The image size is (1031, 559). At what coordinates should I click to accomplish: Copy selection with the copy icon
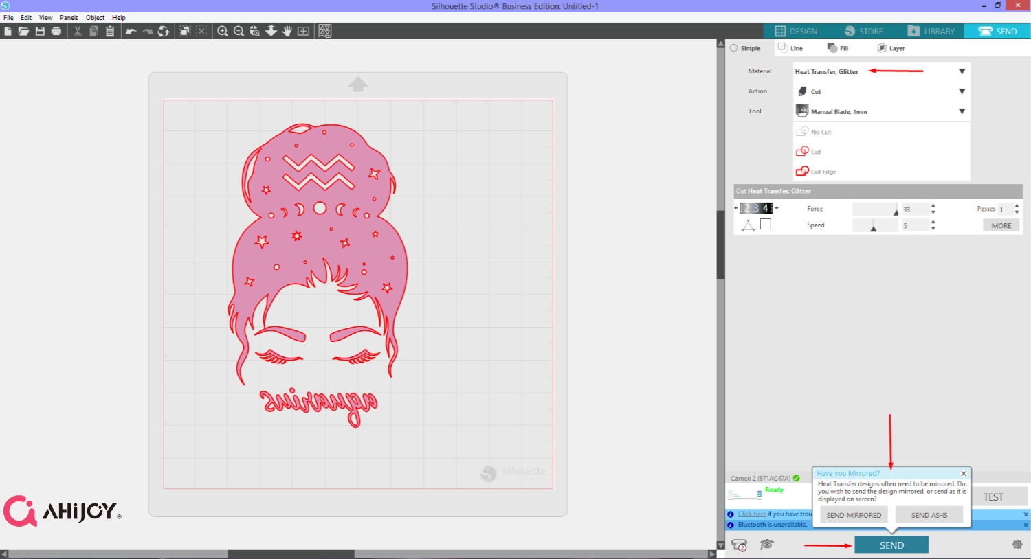(94, 32)
